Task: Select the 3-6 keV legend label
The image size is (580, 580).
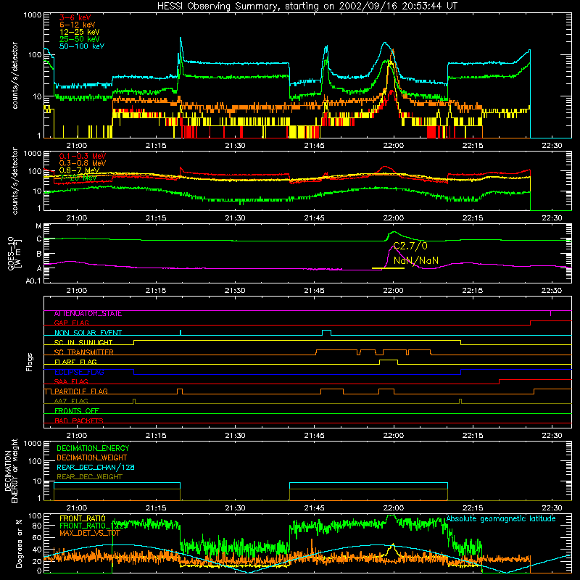Action: coord(75,17)
